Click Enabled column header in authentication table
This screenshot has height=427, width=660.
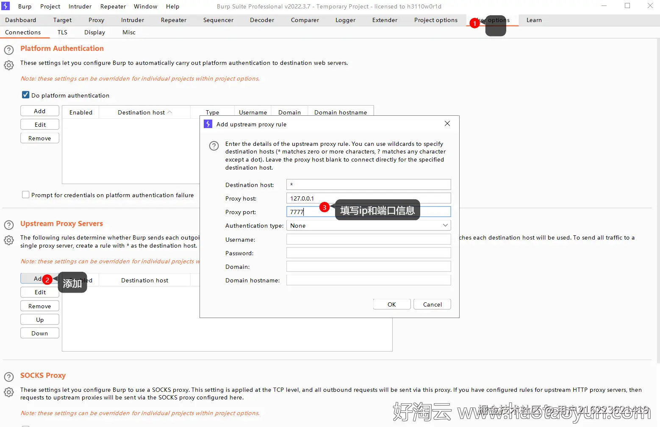pyautogui.click(x=81, y=112)
